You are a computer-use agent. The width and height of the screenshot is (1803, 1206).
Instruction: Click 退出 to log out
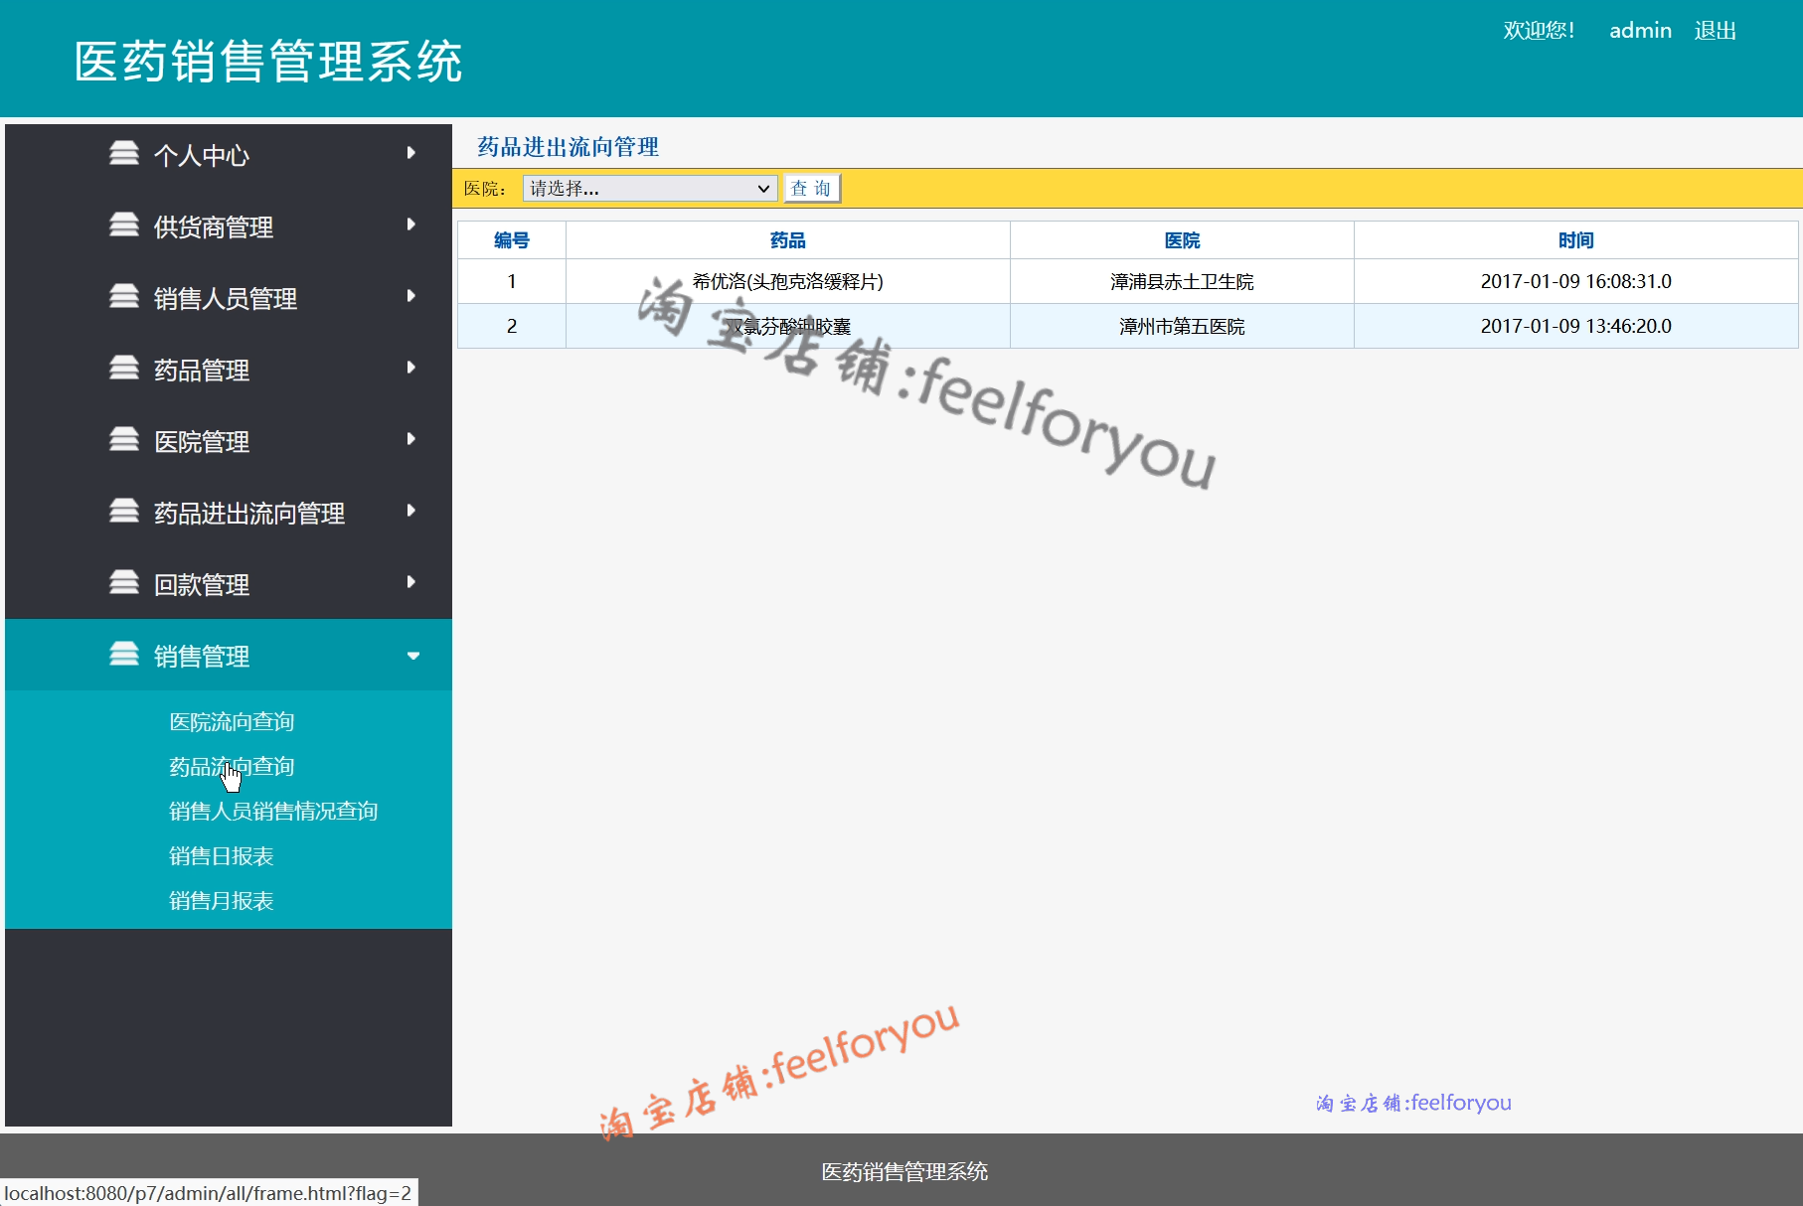coord(1715,31)
